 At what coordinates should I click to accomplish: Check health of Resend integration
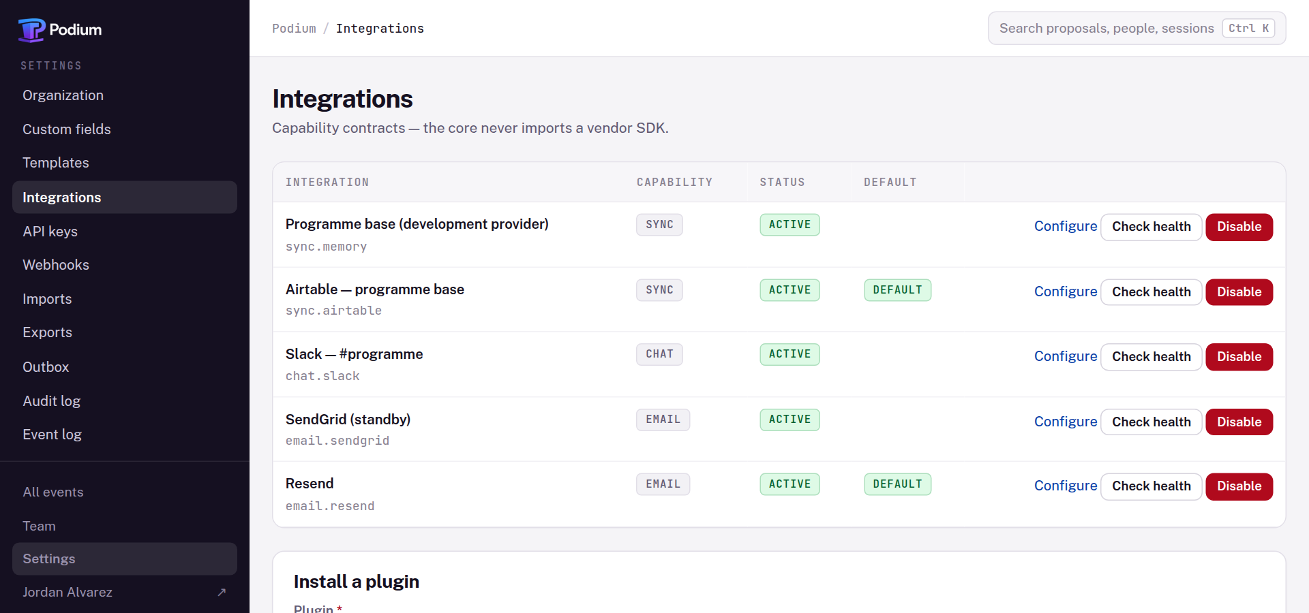(x=1152, y=486)
